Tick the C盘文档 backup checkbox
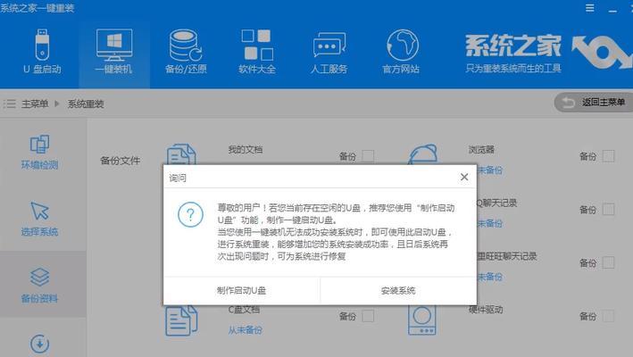 point(368,316)
